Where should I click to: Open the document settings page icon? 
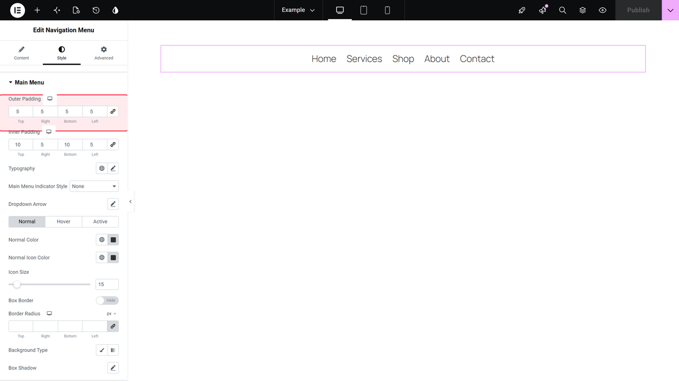click(x=76, y=10)
